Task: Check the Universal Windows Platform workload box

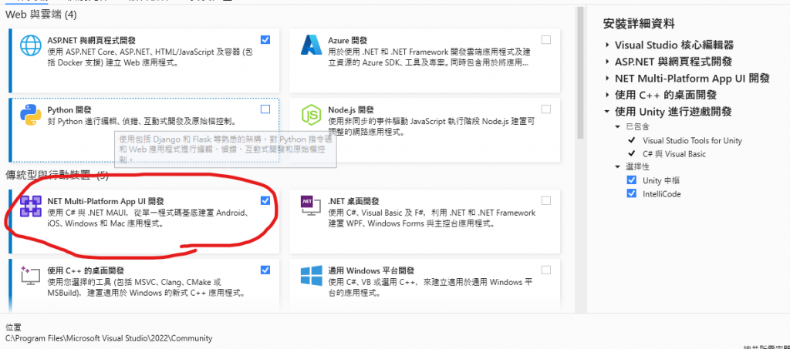Action: [546, 270]
